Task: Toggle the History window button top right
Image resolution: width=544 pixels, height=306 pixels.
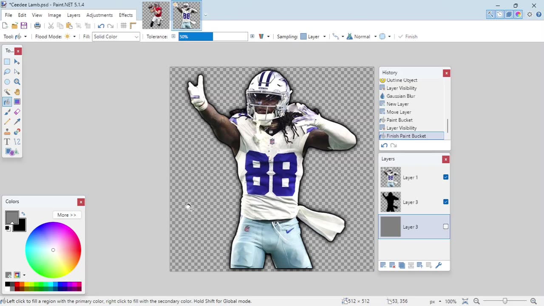Action: [x=500, y=14]
